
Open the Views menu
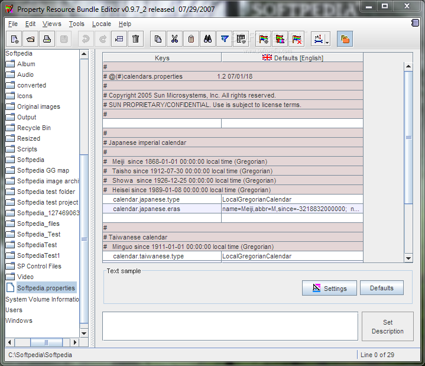52,24
